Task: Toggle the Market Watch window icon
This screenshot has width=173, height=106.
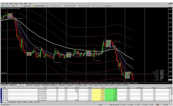Action: click(11, 6)
